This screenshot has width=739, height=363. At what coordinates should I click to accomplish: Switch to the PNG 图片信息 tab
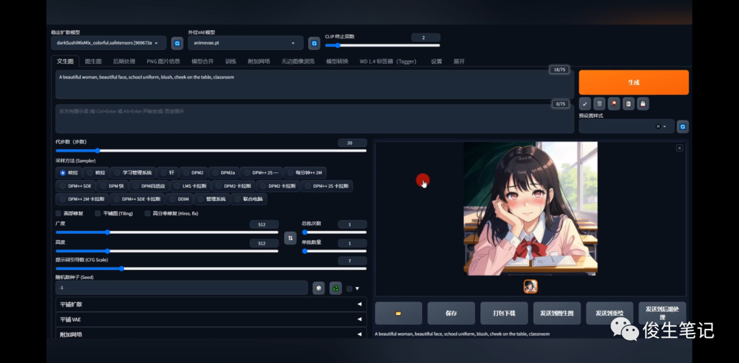pyautogui.click(x=164, y=61)
